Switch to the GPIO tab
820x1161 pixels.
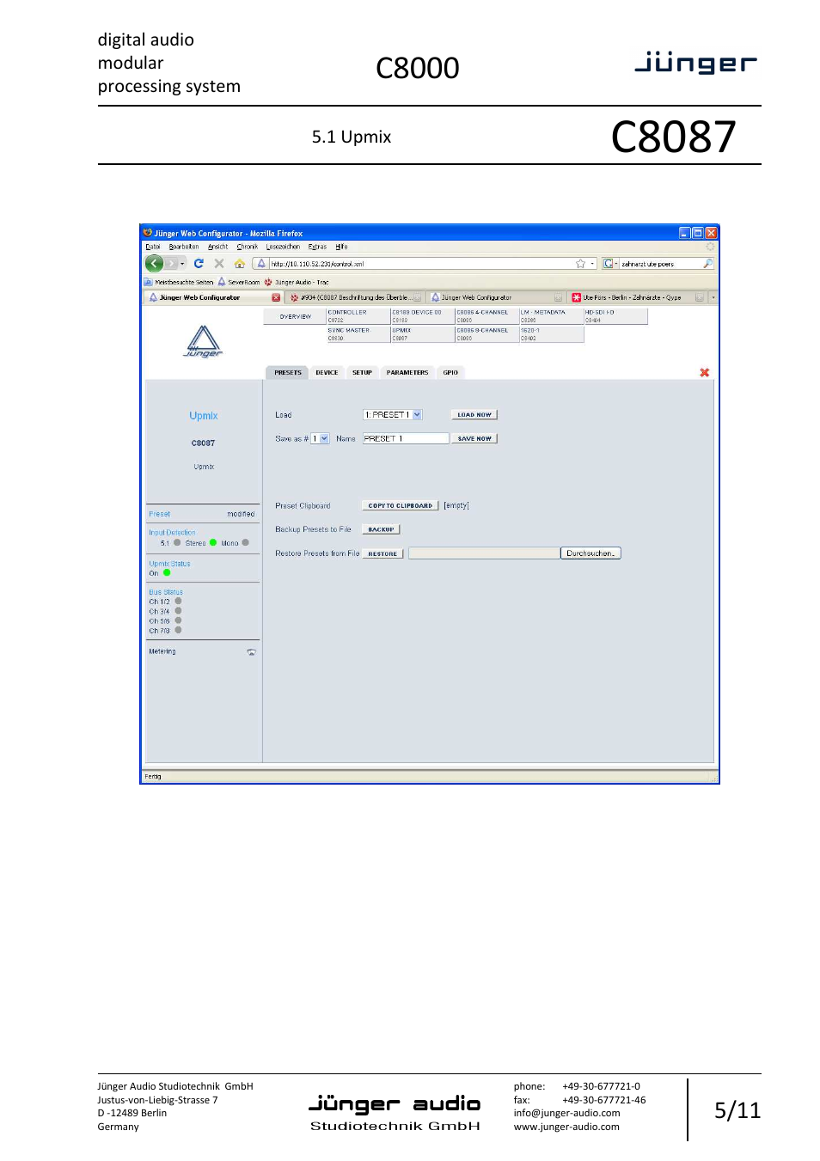(450, 373)
